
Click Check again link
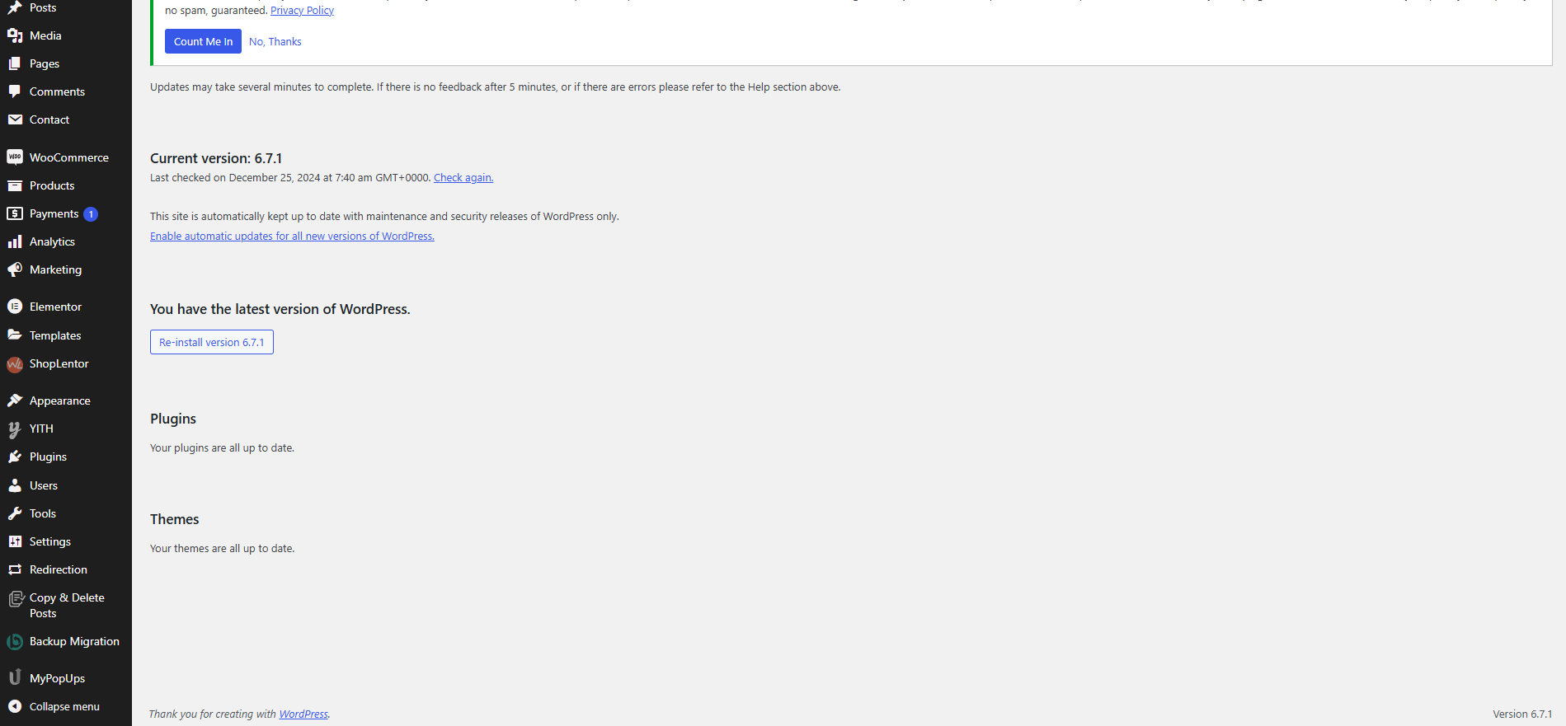(x=463, y=178)
